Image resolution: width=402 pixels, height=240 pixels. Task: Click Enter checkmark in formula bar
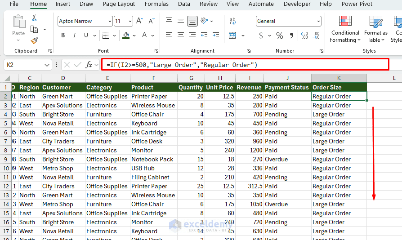[78, 65]
